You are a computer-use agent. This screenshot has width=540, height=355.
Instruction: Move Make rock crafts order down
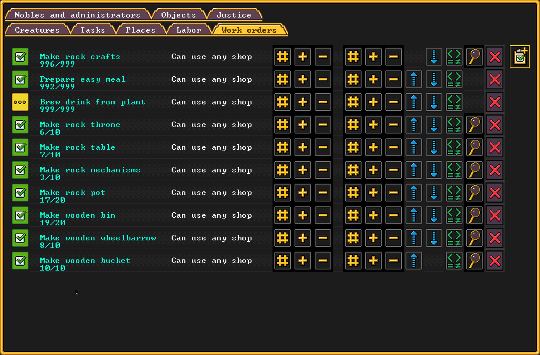tap(434, 57)
